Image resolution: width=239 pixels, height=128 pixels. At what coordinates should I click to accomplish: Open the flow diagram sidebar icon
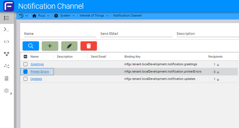pos(6,54)
